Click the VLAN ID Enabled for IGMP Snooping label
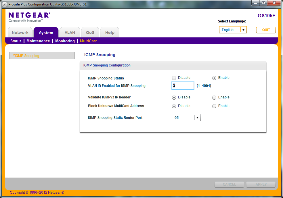The image size is (283, 198). click(x=116, y=86)
